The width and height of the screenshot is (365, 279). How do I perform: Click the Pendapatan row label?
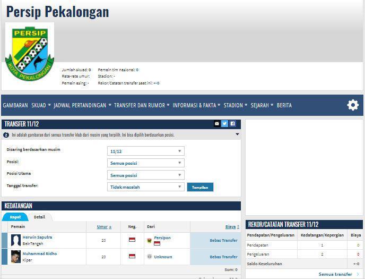pyautogui.click(x=257, y=245)
